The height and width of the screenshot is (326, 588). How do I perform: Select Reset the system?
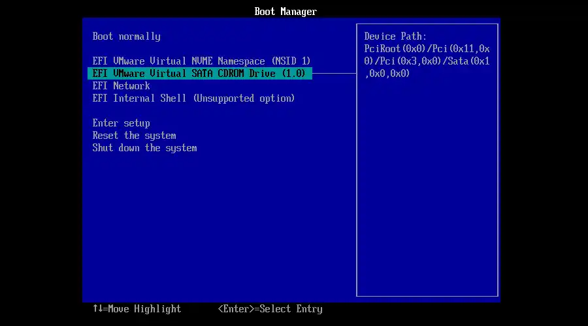tap(134, 136)
